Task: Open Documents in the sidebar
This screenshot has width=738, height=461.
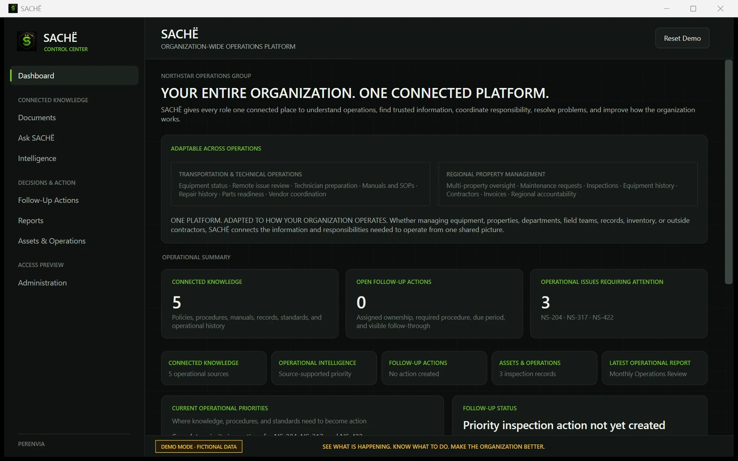Action: 37,118
